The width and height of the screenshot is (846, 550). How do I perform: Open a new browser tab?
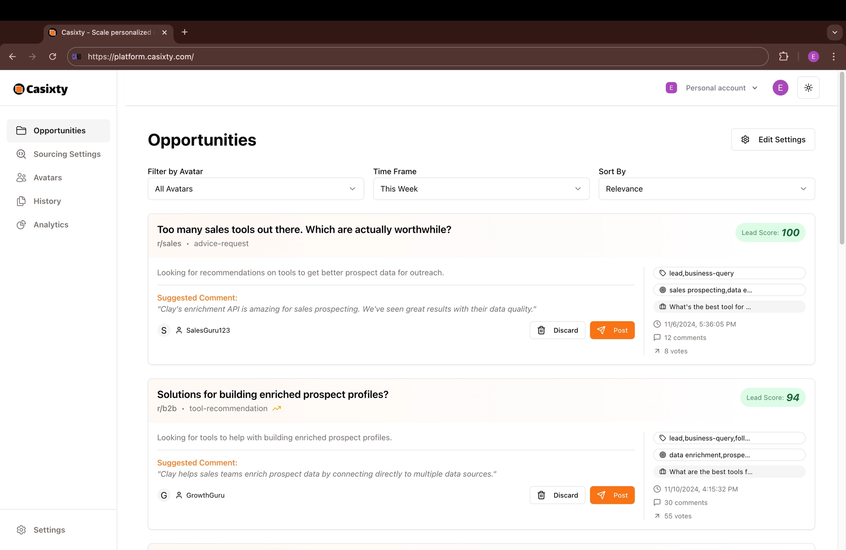pos(185,32)
